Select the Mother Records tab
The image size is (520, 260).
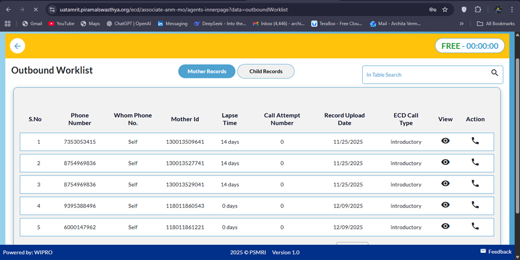pyautogui.click(x=206, y=71)
